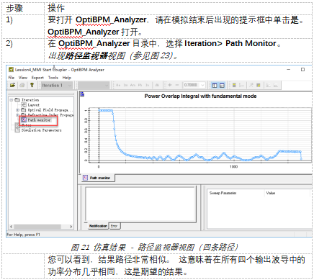Select the Ph (phase) toolbar button
The height and width of the screenshot is (280, 314).
click(140, 85)
